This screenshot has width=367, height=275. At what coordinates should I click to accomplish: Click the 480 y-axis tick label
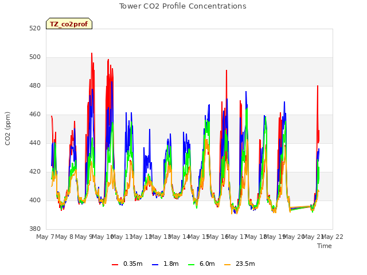coord(35,86)
